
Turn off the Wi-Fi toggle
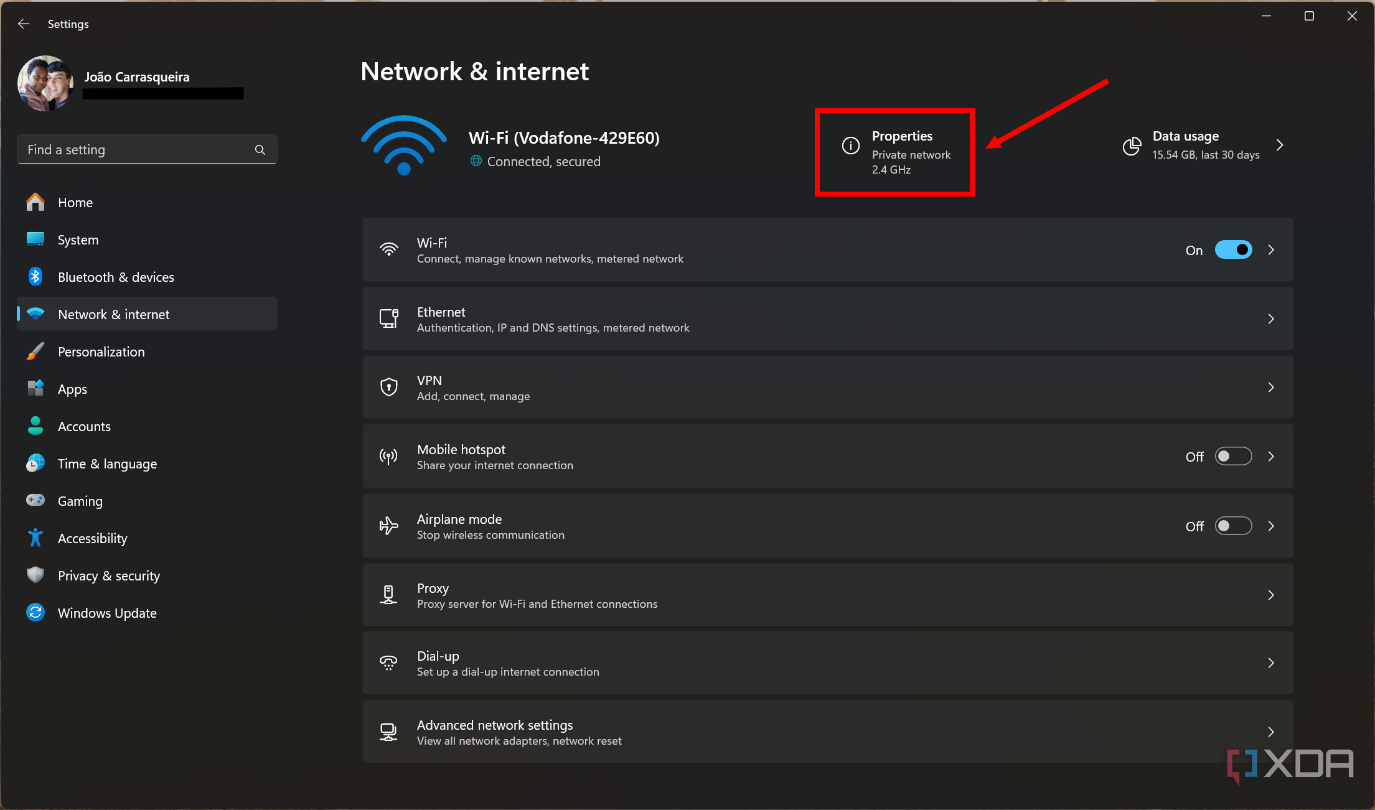coord(1233,250)
